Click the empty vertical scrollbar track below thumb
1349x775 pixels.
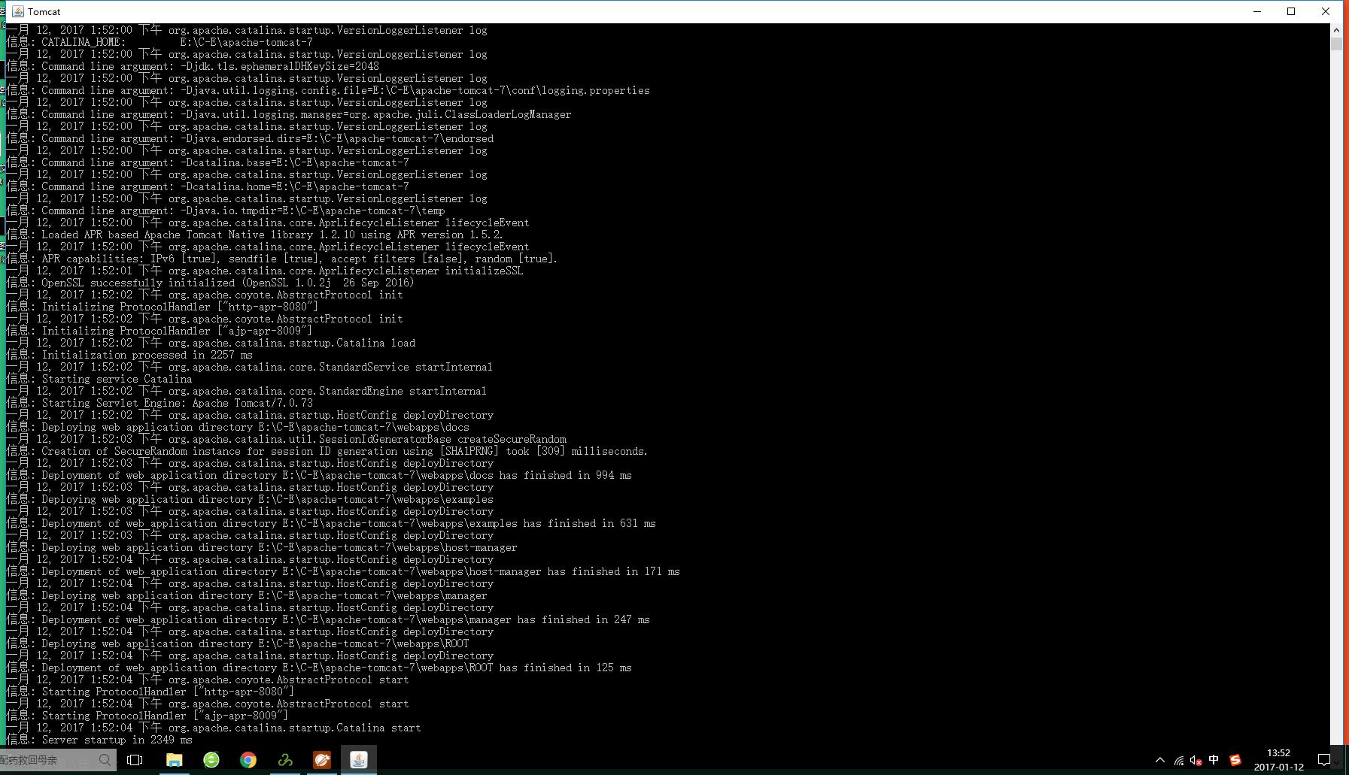[x=1336, y=391]
